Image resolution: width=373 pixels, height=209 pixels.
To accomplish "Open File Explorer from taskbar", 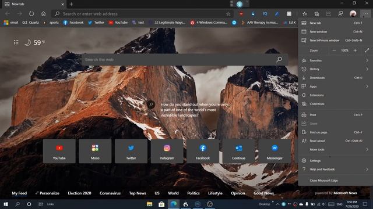I will coord(149,204).
